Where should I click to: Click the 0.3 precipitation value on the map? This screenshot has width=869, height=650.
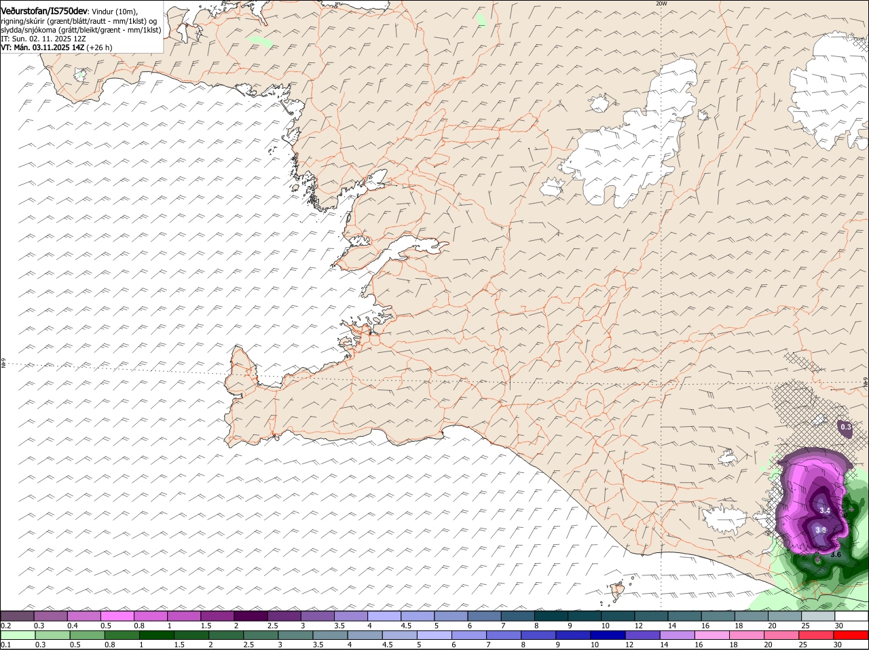(846, 427)
